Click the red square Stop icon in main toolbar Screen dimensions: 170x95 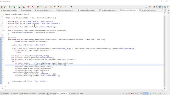click(28, 7)
